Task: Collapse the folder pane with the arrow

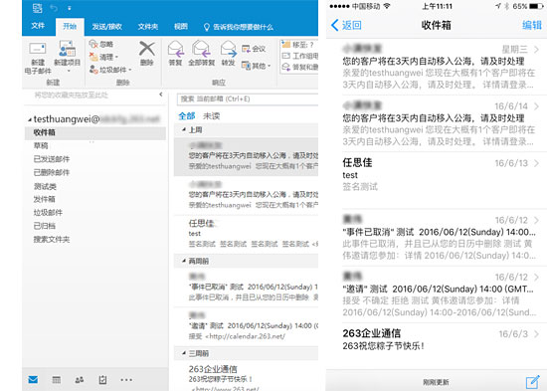Action: pos(161,95)
